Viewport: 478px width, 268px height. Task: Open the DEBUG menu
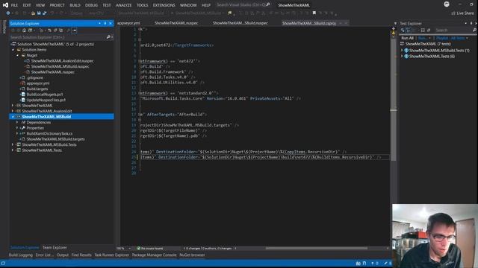(91, 5)
